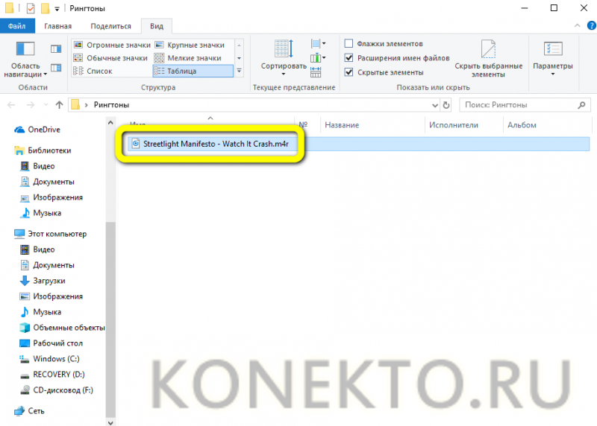597x426 pixels.
Task: Click the search box Поиск: Рингтоны
Action: (525, 105)
